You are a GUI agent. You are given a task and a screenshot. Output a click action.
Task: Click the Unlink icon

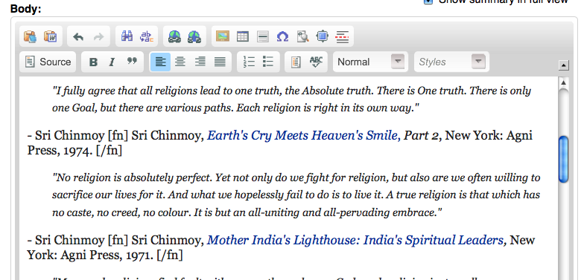[x=194, y=36]
